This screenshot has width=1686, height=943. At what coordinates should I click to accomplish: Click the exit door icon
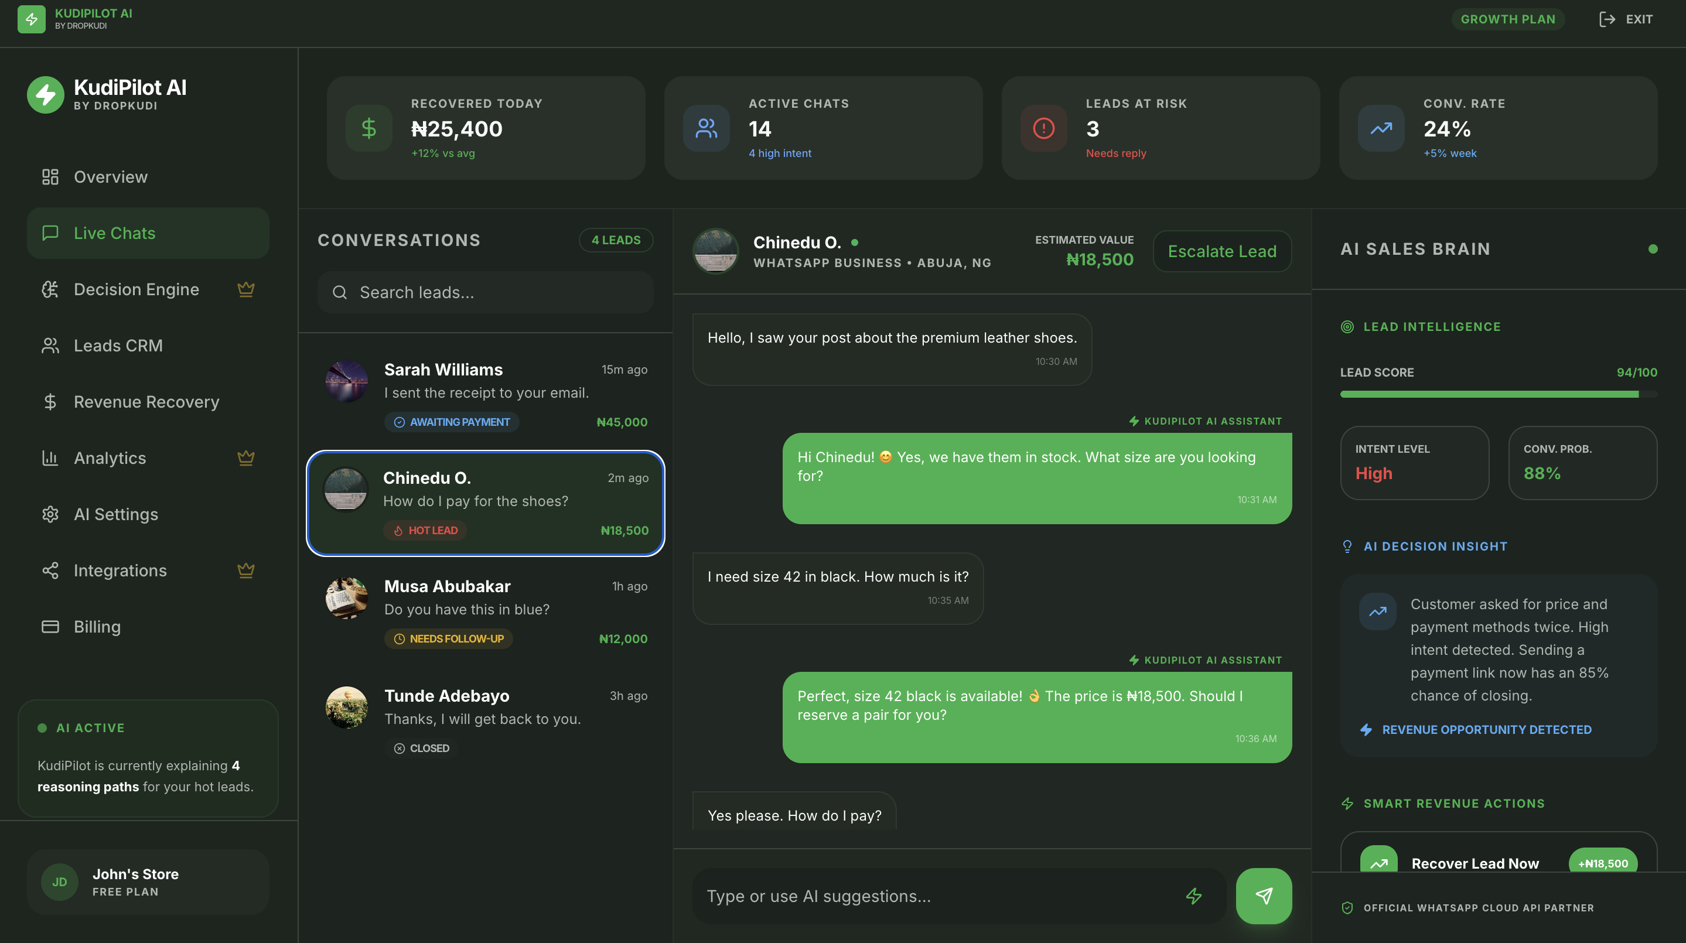point(1607,19)
